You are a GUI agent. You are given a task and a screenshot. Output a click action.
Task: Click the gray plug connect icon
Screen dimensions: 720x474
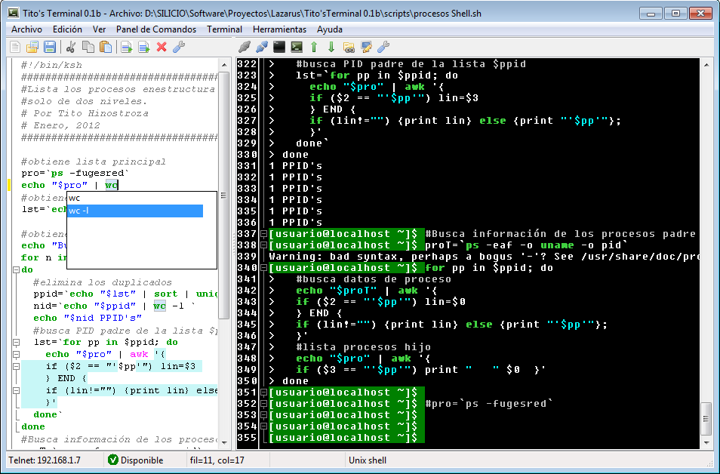pyautogui.click(x=245, y=48)
